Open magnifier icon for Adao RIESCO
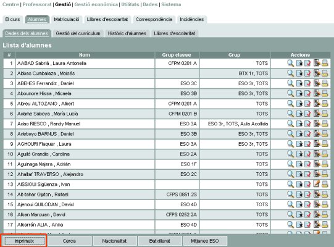The height and width of the screenshot is (247, 334). point(290,124)
